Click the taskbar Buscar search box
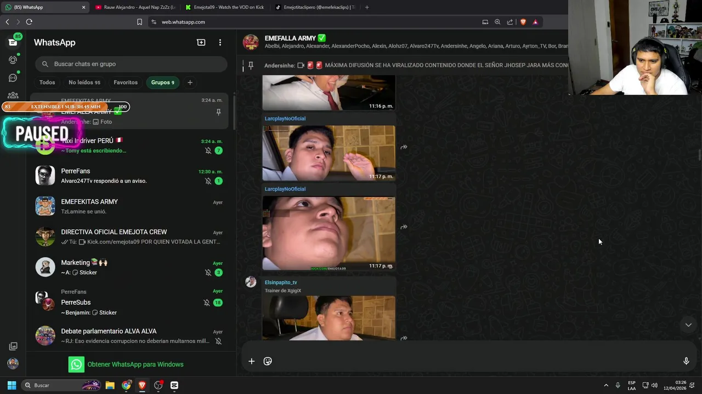 (x=62, y=385)
